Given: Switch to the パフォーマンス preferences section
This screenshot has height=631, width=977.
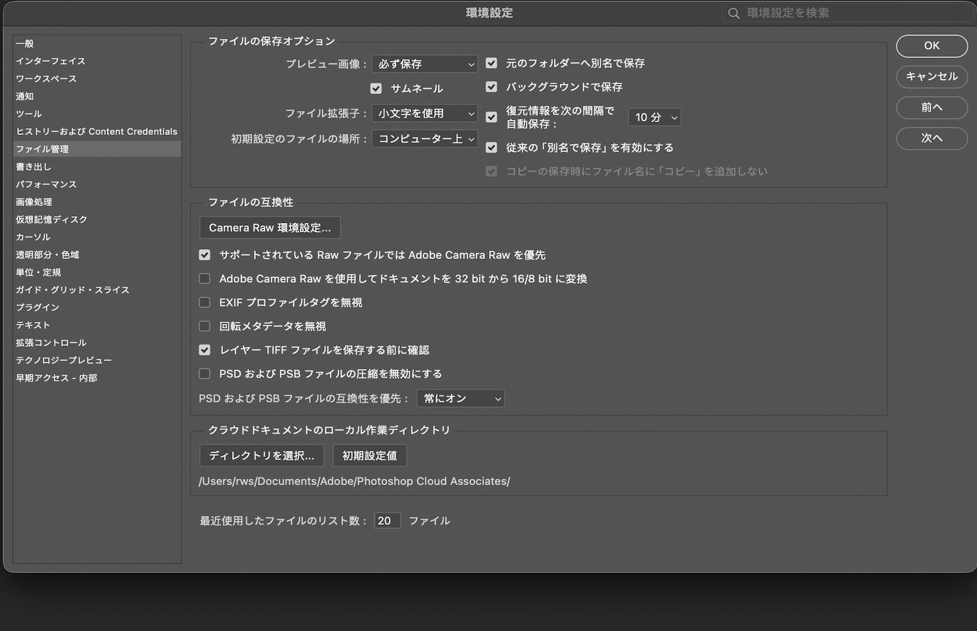Looking at the screenshot, I should pos(46,184).
